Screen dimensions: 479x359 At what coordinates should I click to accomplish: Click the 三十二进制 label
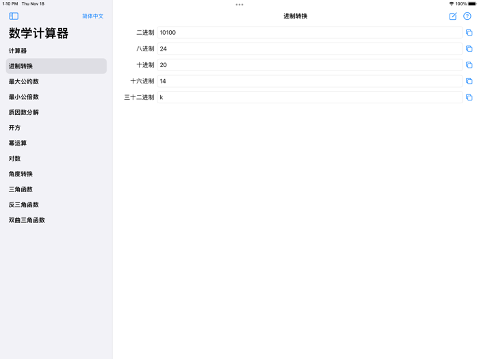point(140,97)
